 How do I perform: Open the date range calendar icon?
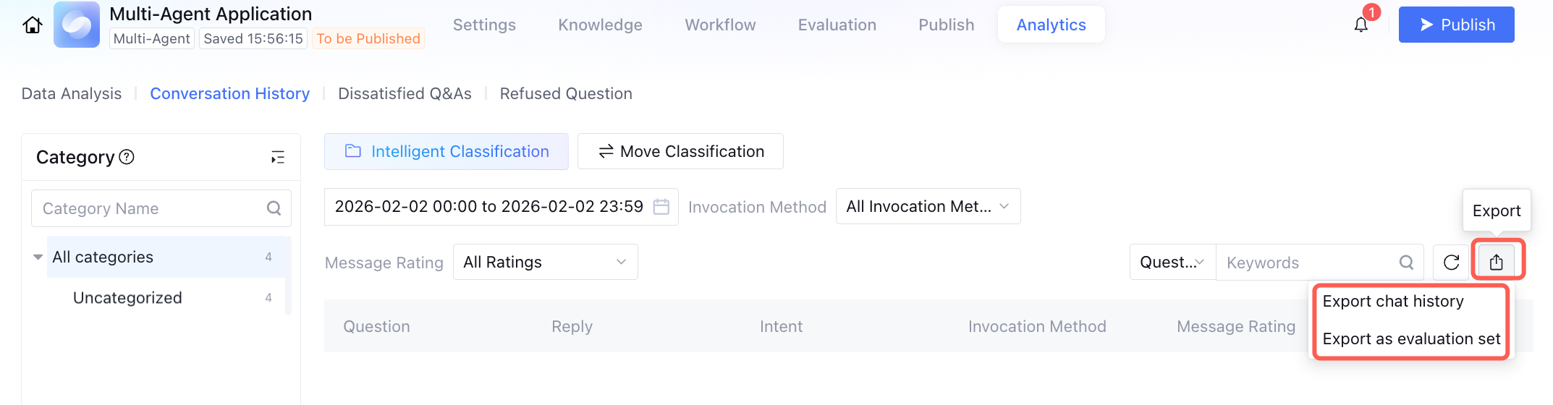[x=661, y=207]
